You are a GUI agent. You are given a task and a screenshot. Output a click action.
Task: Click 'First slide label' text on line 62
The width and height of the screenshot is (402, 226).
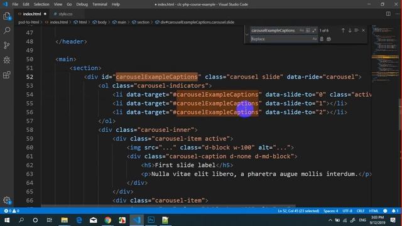click(185, 165)
